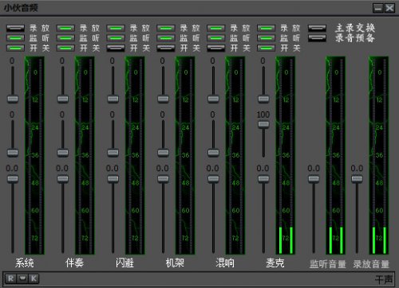Enable the 主录交换 switch
This screenshot has width=399, height=288.
pyautogui.click(x=317, y=28)
